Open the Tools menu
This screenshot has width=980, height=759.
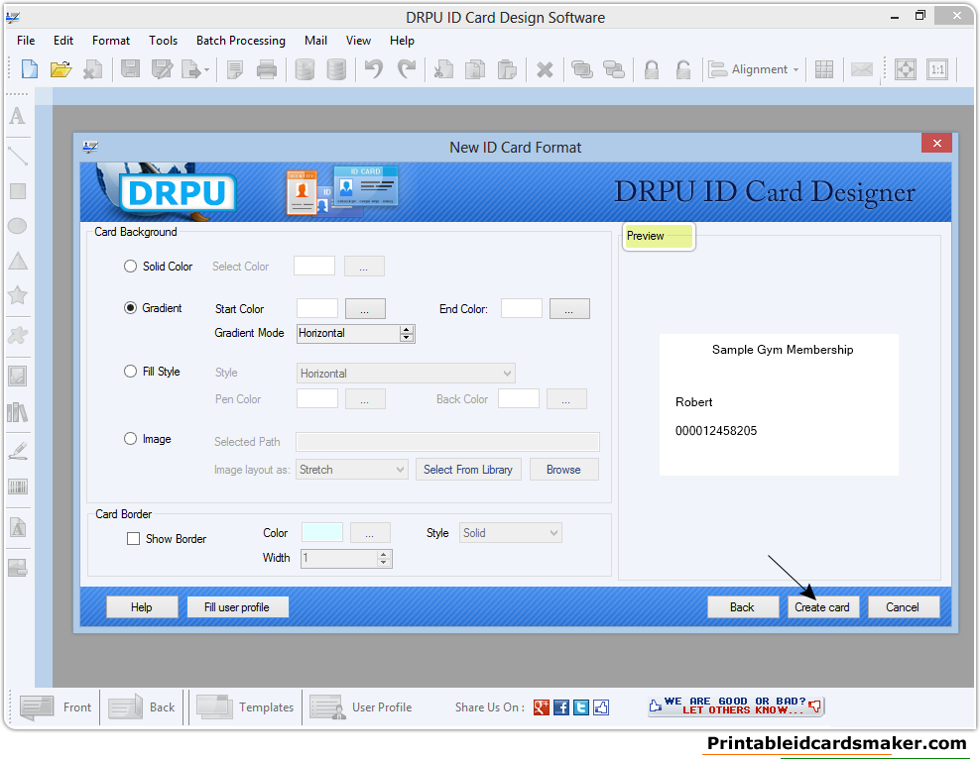click(163, 41)
